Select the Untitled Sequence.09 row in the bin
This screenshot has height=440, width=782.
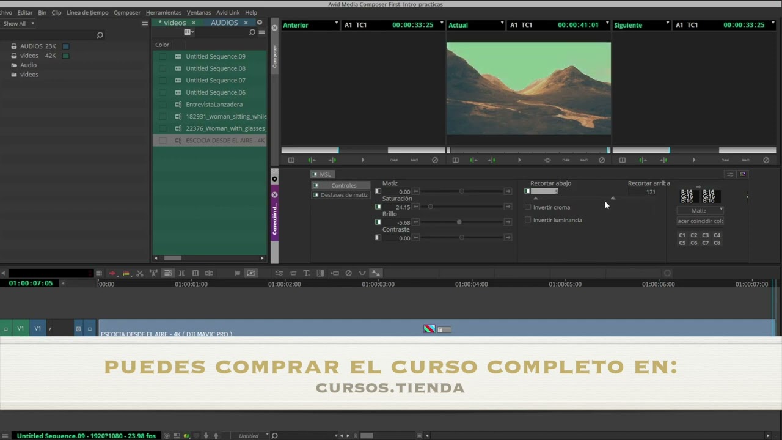pos(210,56)
